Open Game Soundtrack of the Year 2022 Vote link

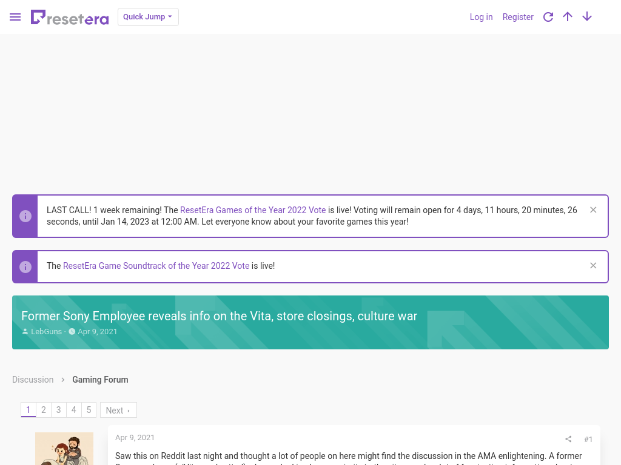[156, 266]
